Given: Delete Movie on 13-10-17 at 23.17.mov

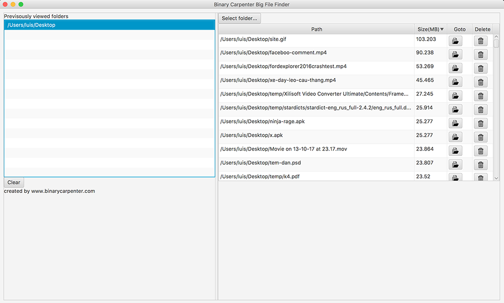Looking at the screenshot, I should (x=480, y=151).
